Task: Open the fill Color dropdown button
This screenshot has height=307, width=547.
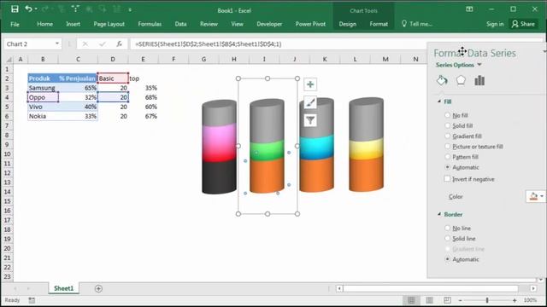Action: click(536, 196)
